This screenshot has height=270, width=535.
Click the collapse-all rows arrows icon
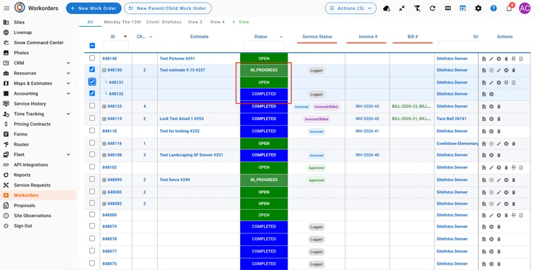tap(402, 8)
